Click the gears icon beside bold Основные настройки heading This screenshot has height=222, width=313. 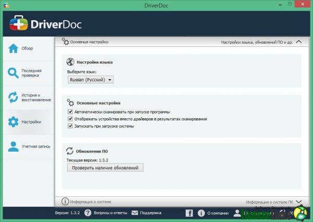70,103
